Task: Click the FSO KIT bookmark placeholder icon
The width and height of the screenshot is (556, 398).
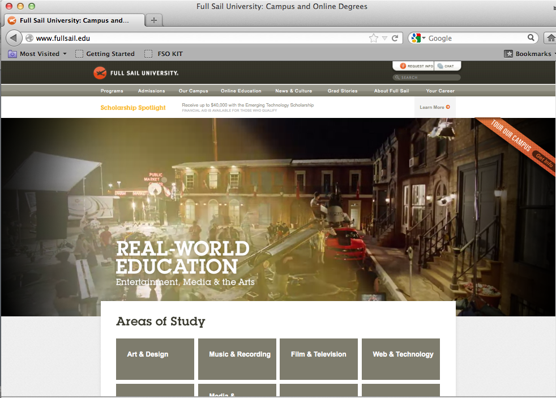Action: pyautogui.click(x=148, y=54)
